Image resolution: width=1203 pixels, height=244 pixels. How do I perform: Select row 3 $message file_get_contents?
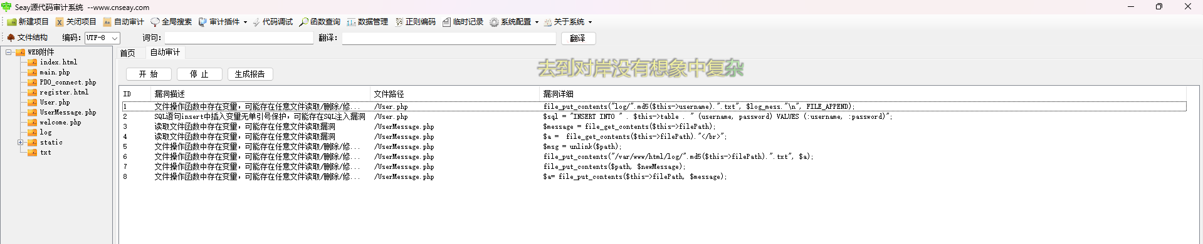click(654, 126)
